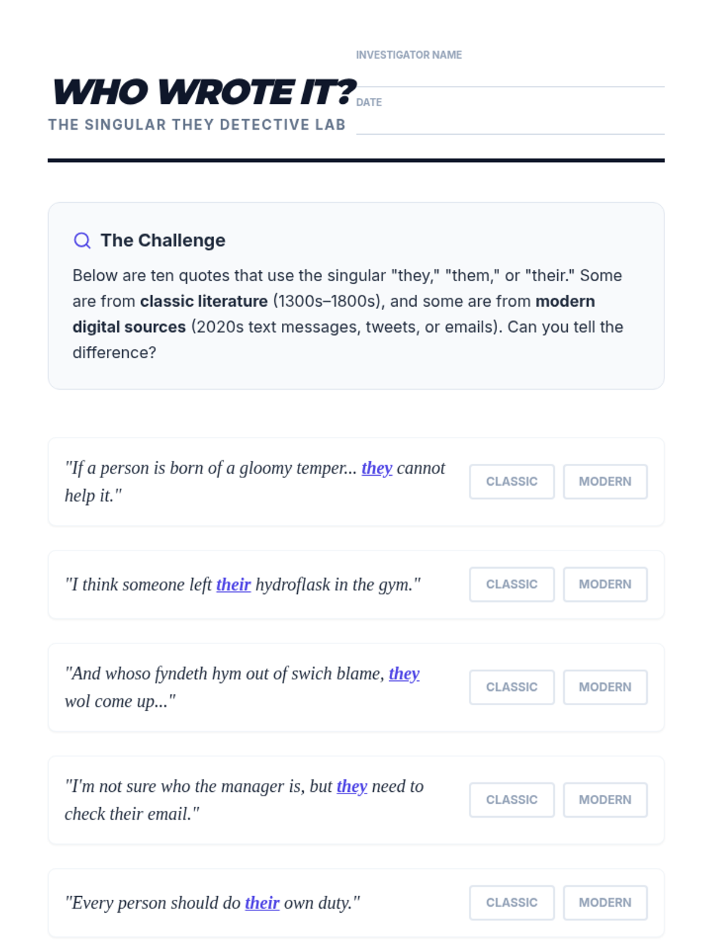Click the underlined 'they' in gloomy temper quote
This screenshot has height=949, width=712.
(x=377, y=468)
